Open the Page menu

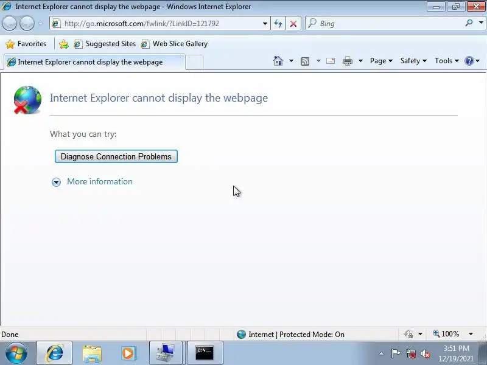pyautogui.click(x=381, y=61)
